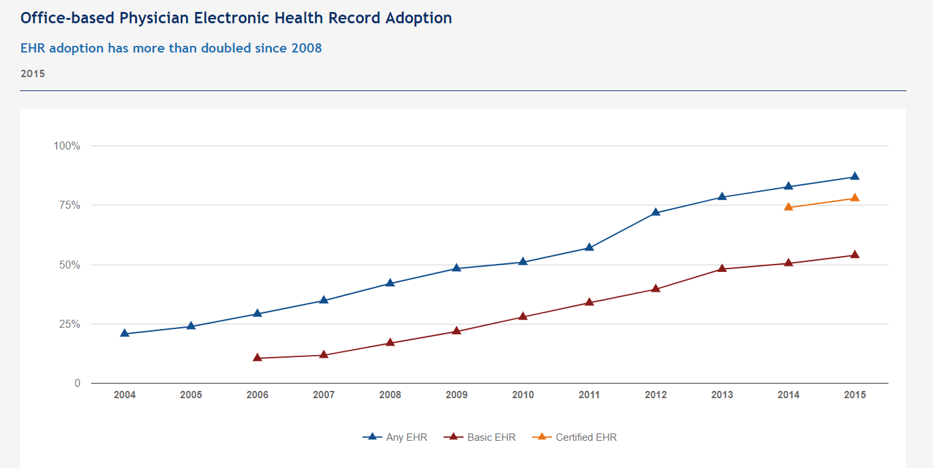This screenshot has width=933, height=468.
Task: Click the 100% y-axis label
Action: point(67,146)
